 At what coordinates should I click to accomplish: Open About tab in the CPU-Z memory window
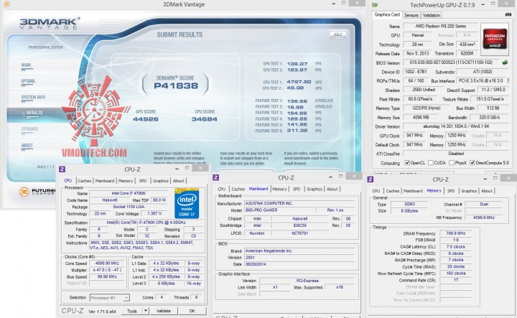pos(487,191)
